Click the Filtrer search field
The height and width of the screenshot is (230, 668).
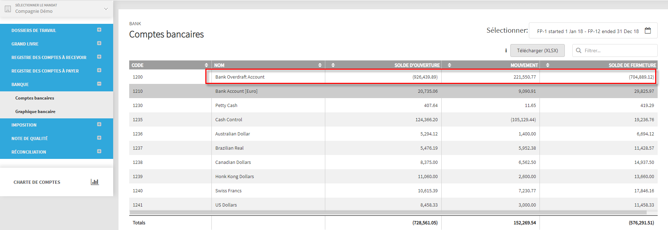point(615,50)
